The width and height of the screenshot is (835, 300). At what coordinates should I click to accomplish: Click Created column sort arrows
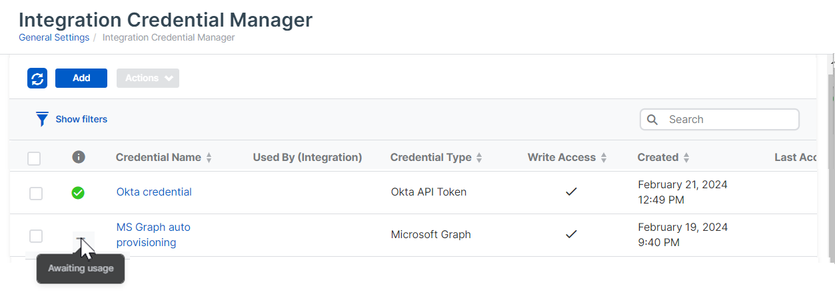point(686,158)
